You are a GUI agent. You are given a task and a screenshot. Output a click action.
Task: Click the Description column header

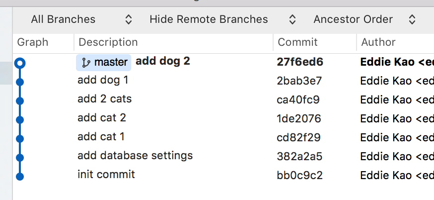tap(108, 42)
